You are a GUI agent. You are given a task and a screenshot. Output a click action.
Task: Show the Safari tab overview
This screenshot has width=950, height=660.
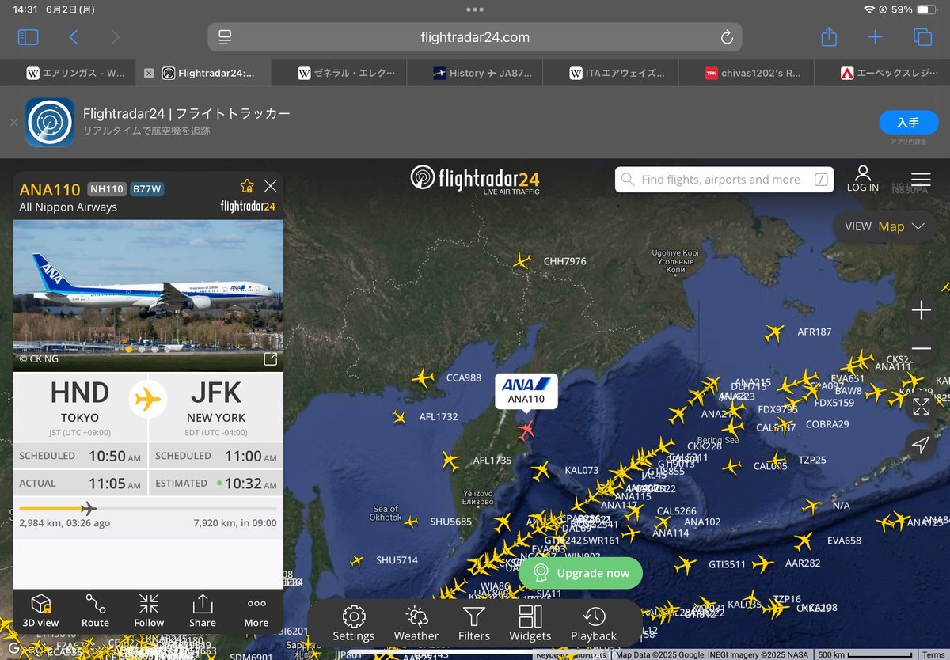[922, 37]
